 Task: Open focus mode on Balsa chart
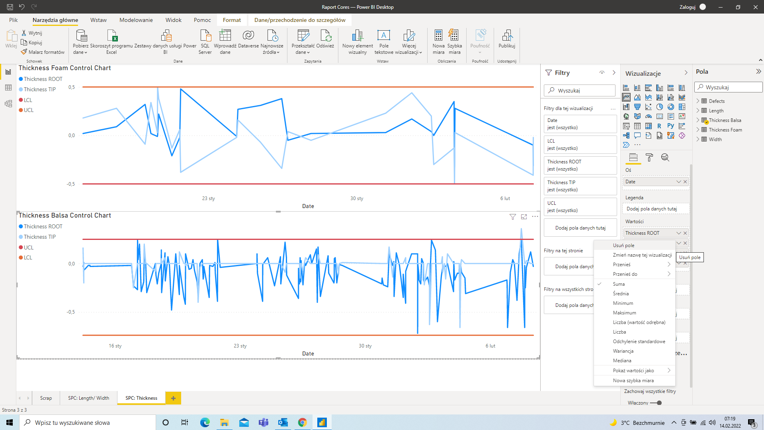524,217
